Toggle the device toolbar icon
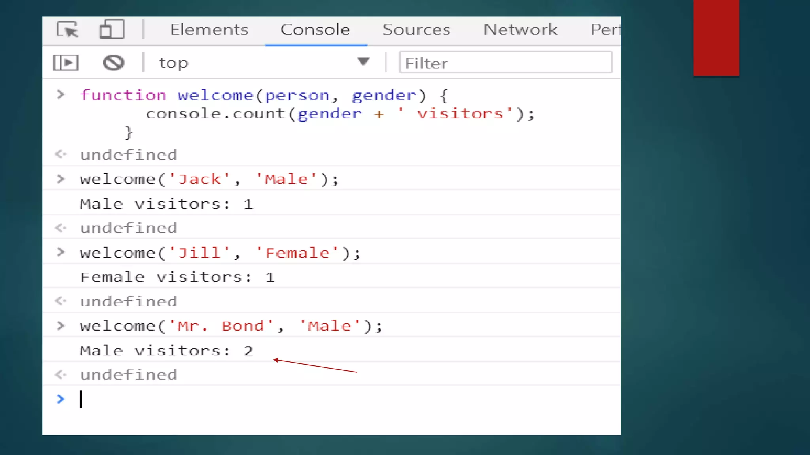 click(112, 30)
